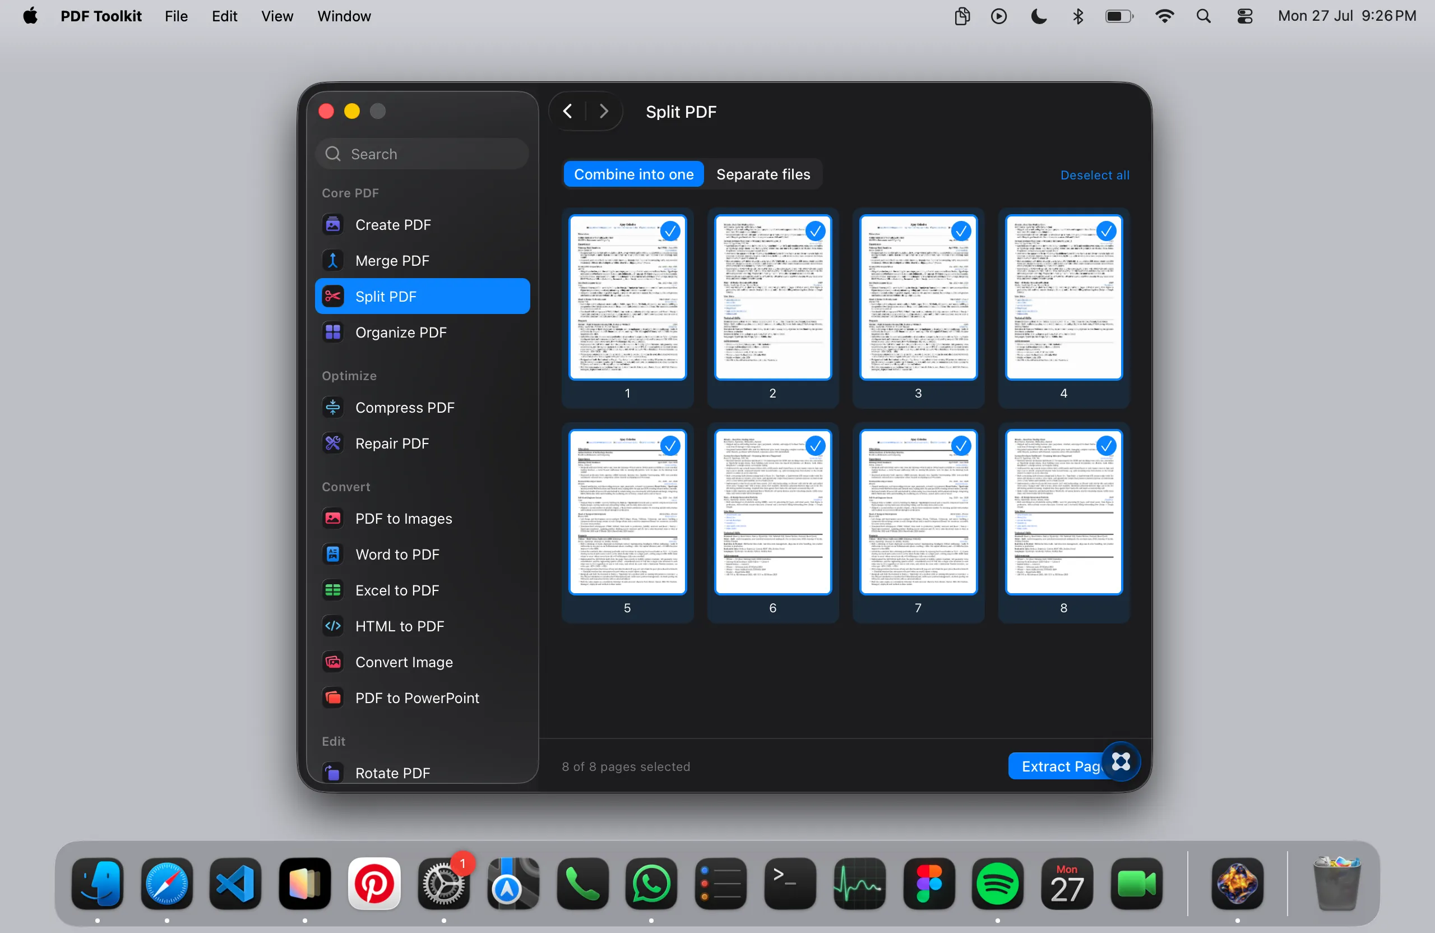Open Control Center in the menu bar

pos(1245,16)
